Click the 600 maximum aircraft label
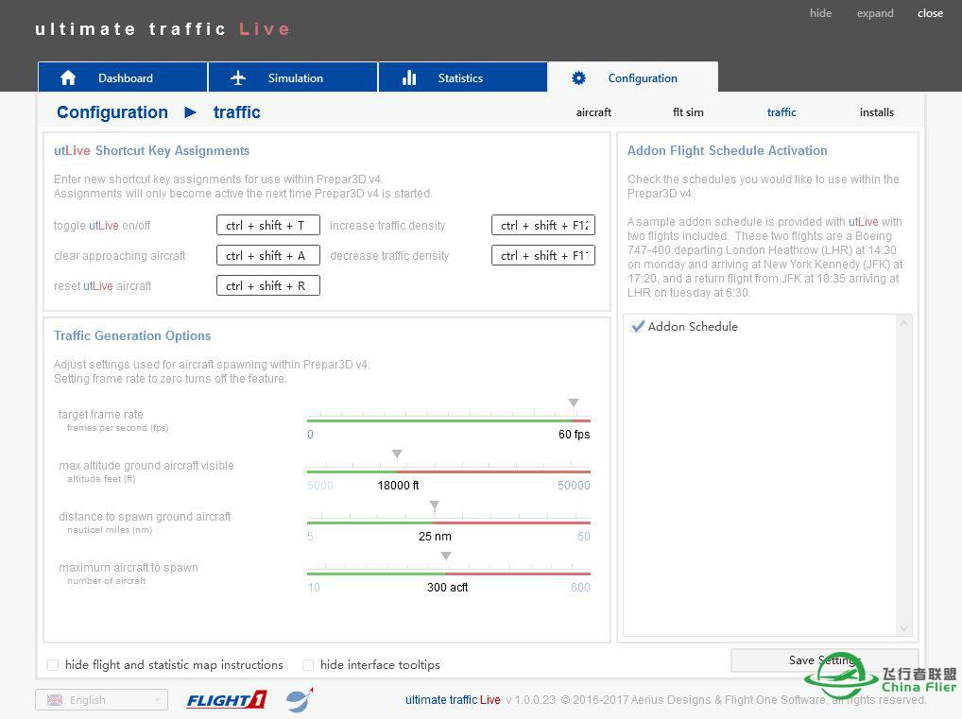 coord(580,587)
